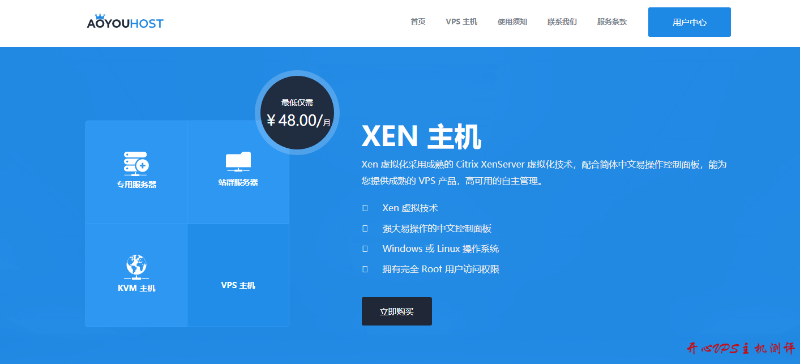Click bullet icon beside 强大易操作的中文控制面板
This screenshot has width=800, height=364.
(365, 229)
